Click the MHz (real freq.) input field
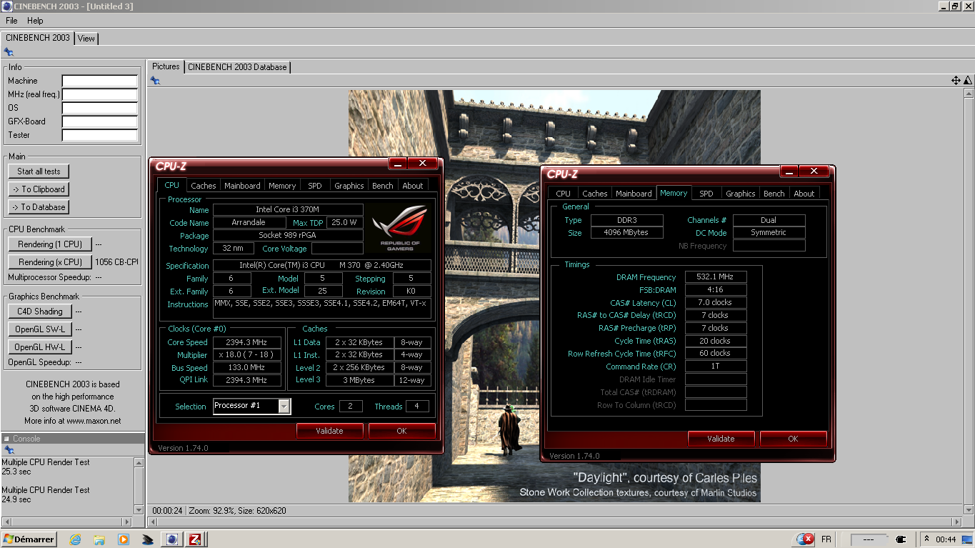This screenshot has height=548, width=975. pos(99,94)
